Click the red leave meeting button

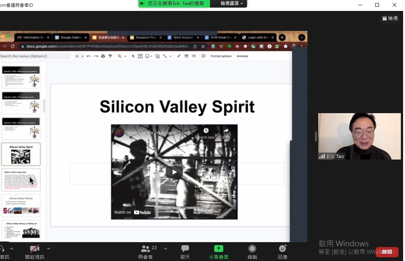pos(387,252)
